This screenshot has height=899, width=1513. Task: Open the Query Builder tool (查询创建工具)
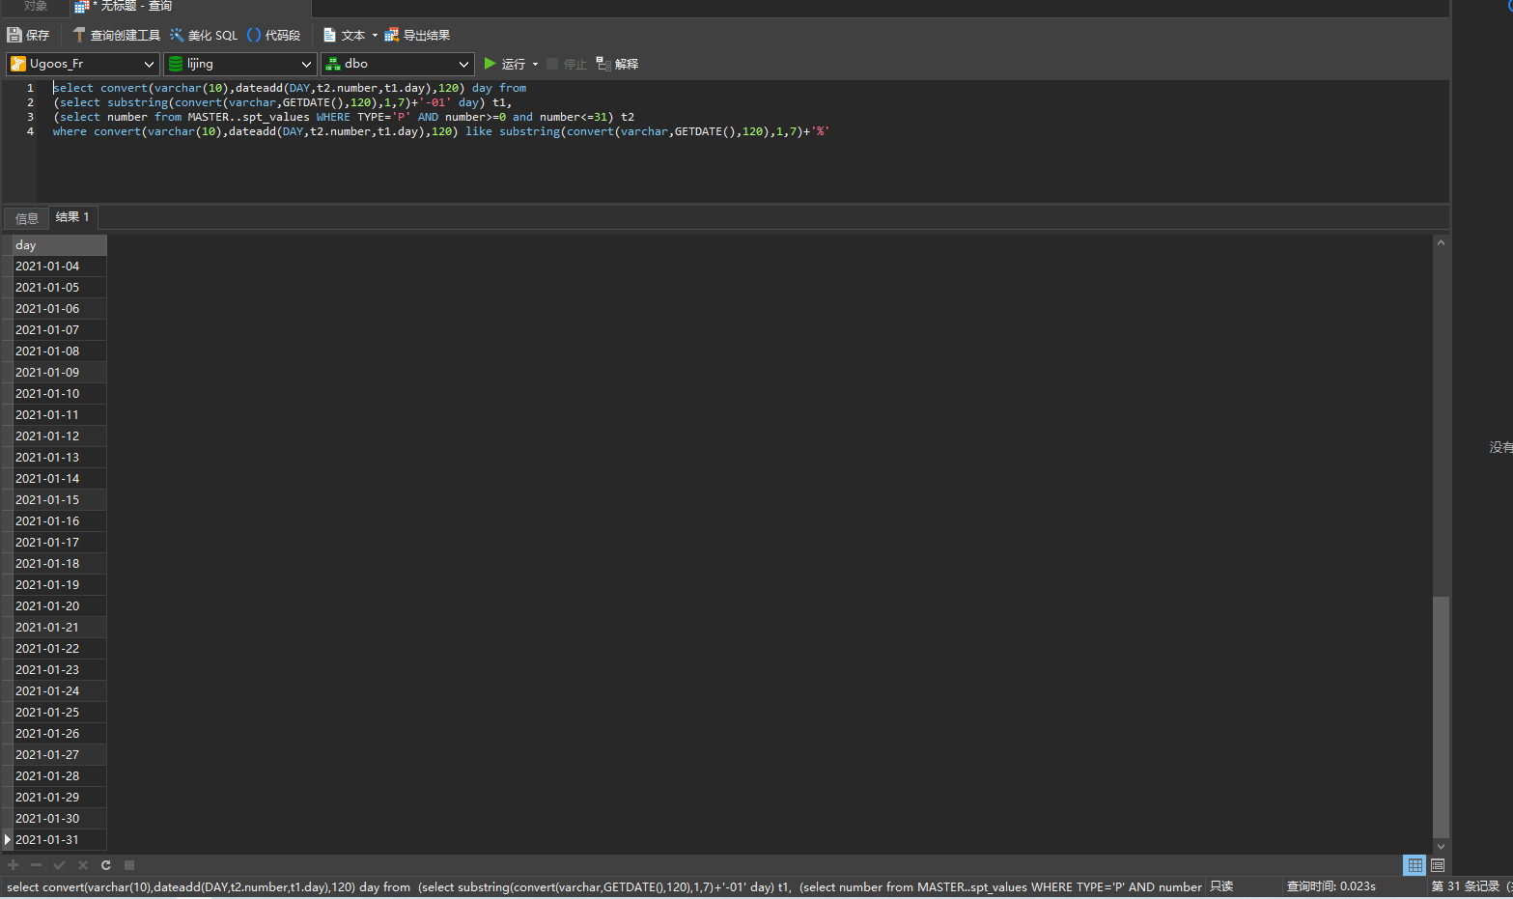117,35
